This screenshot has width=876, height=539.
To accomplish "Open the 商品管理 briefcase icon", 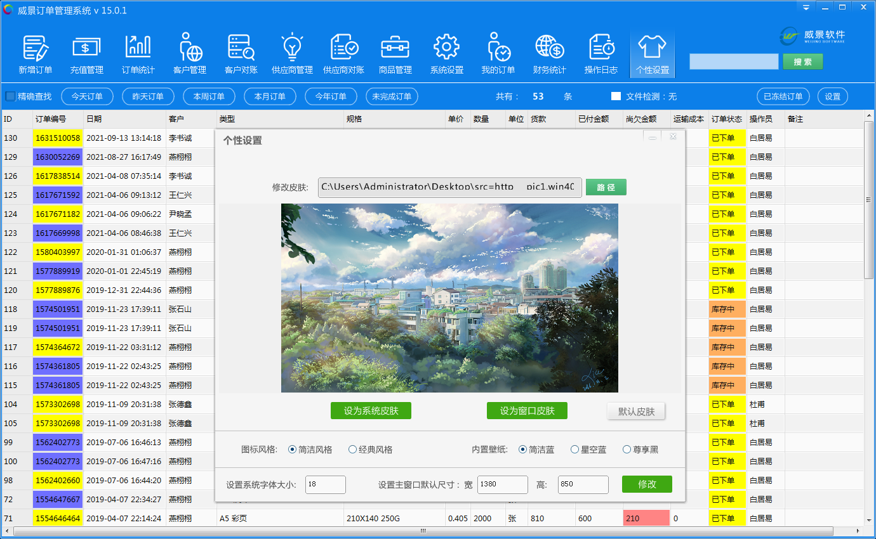I will click(x=395, y=55).
